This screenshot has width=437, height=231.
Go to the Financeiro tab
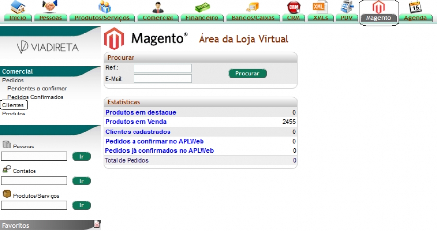202,18
